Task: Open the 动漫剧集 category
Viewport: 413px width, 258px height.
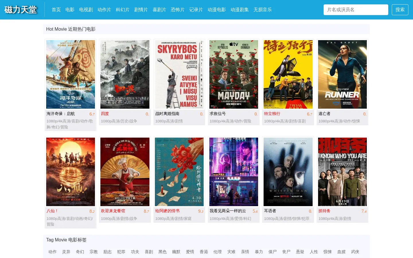Action: pos(240,10)
